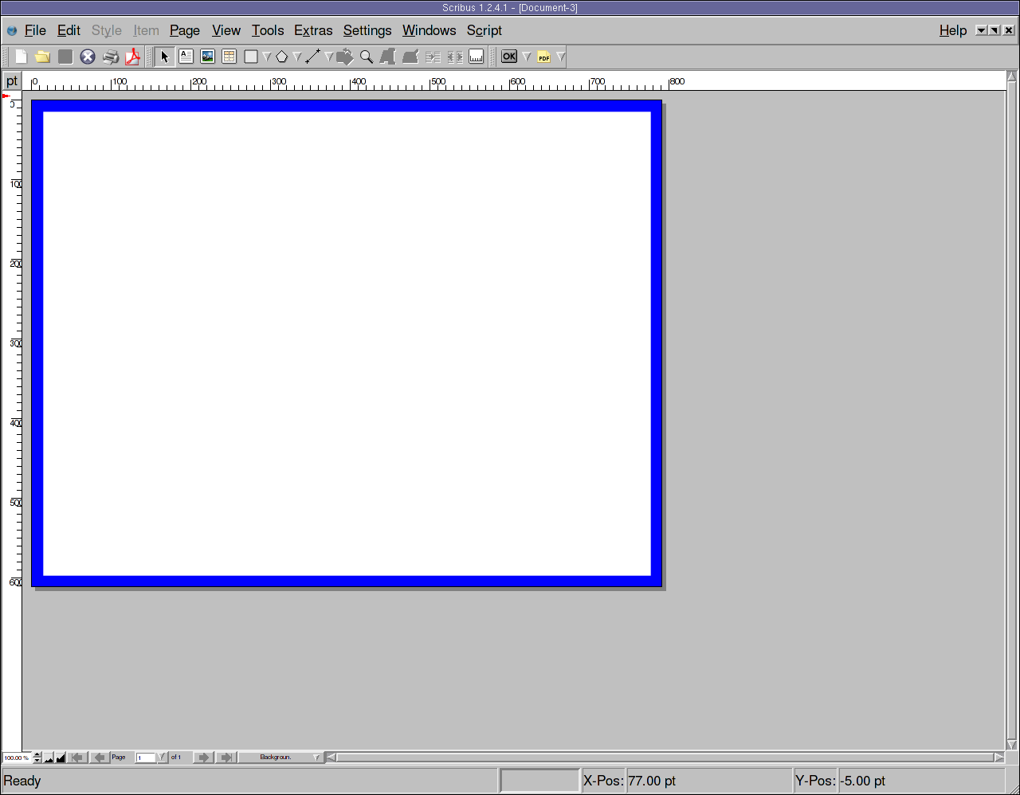
Task: Click the zoom percentage stepper arrows
Action: (37, 758)
